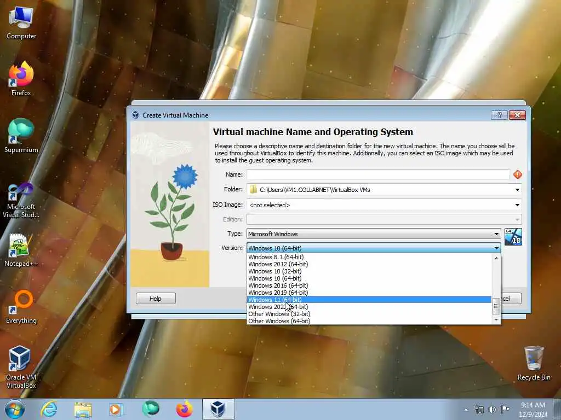This screenshot has height=420, width=561.
Task: Launch Internet Explorer from the taskbar
Action: [x=49, y=409]
